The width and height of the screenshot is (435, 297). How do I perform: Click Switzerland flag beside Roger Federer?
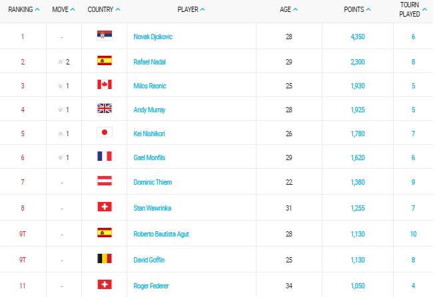pyautogui.click(x=105, y=284)
